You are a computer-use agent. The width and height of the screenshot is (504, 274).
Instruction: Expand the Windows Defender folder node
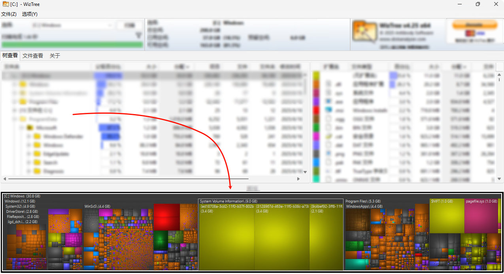[28, 137]
